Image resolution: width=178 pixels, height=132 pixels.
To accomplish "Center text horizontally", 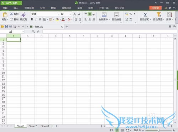I will (x=90, y=19).
